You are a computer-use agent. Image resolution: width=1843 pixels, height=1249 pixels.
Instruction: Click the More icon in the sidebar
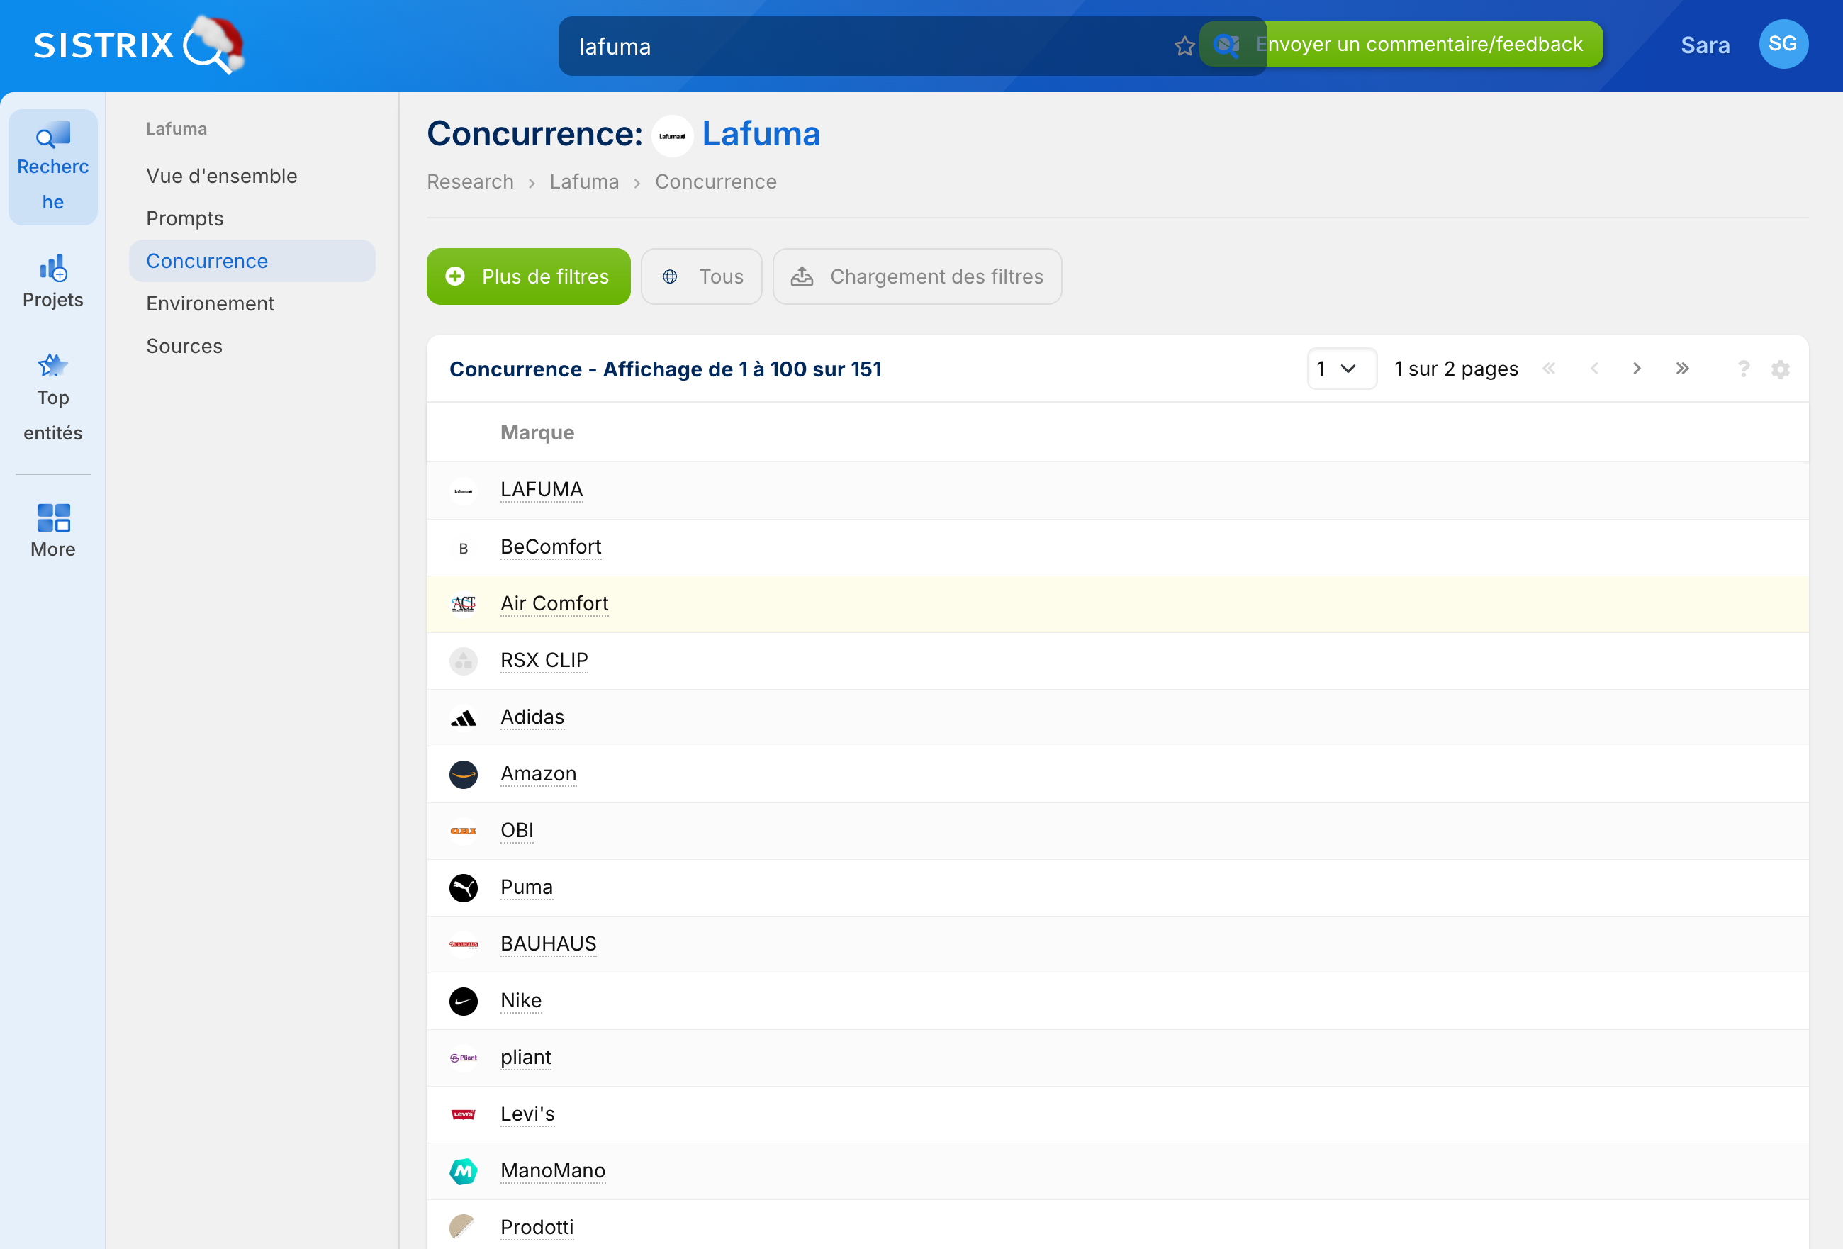tap(52, 527)
